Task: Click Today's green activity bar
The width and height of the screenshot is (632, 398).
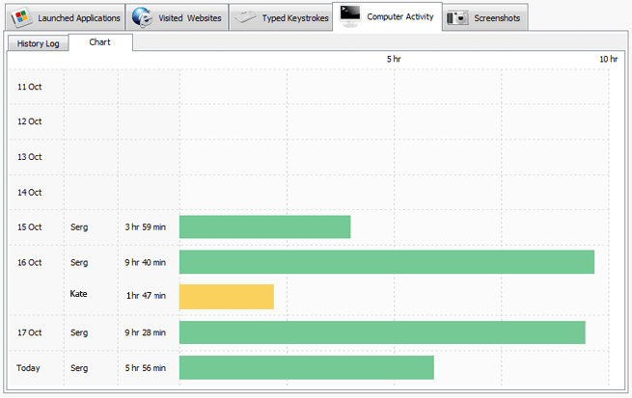Action: point(307,367)
